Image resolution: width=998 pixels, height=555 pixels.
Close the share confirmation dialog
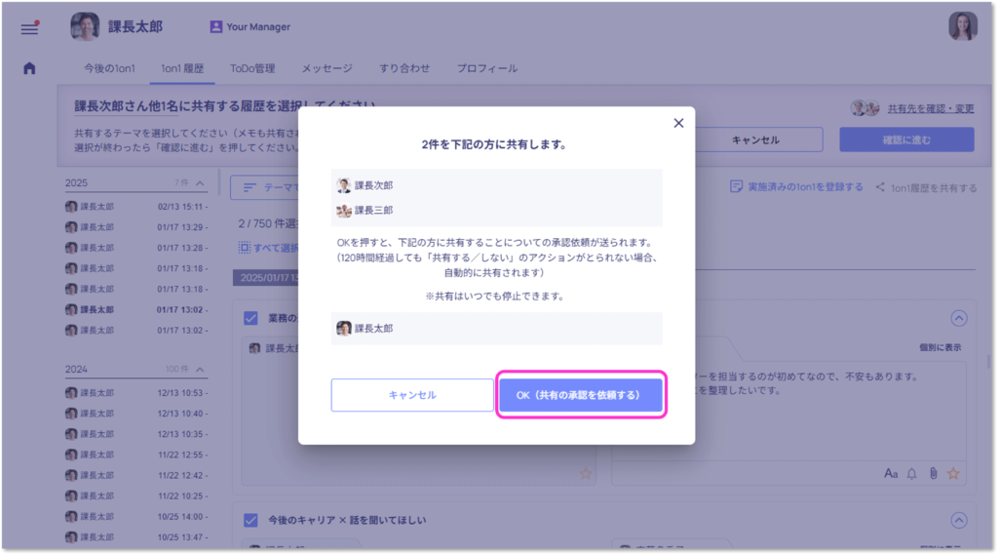point(678,123)
